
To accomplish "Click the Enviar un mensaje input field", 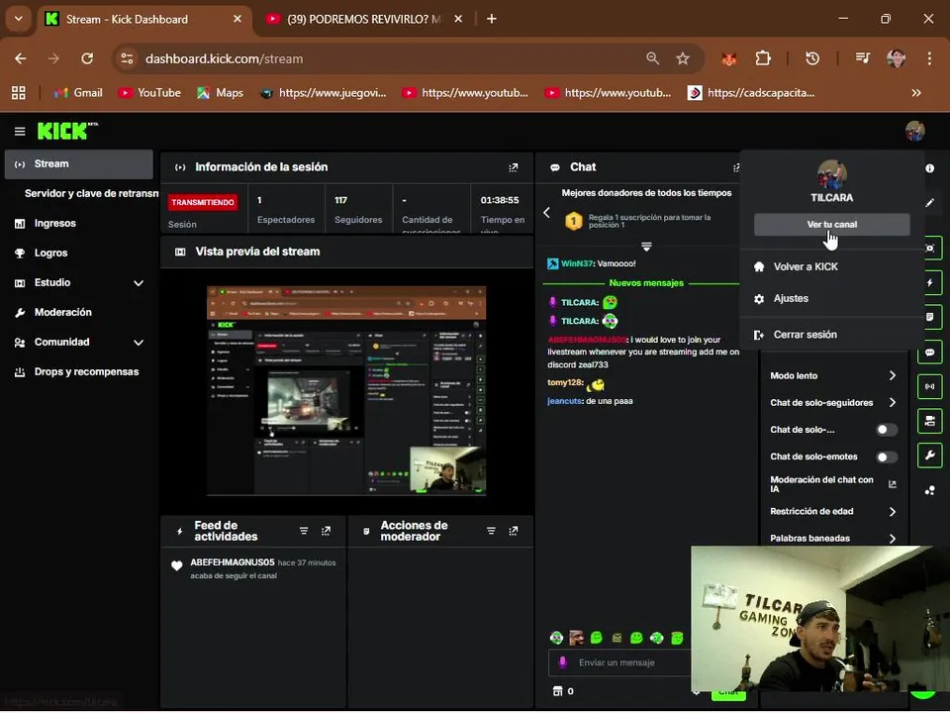I will pyautogui.click(x=619, y=663).
